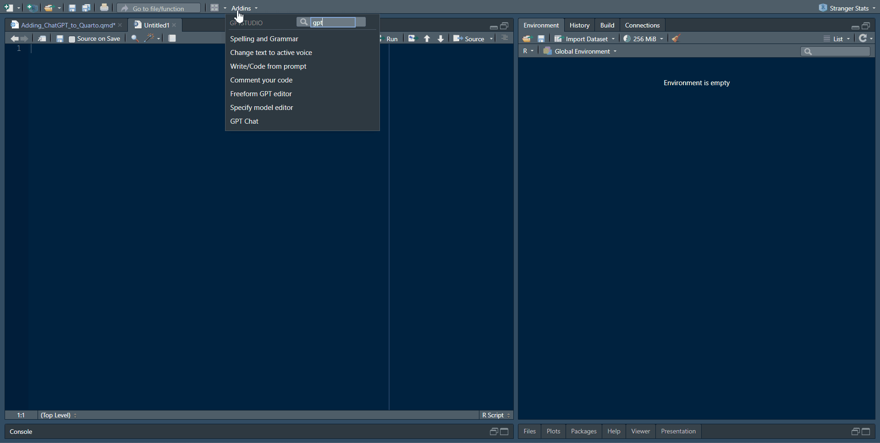880x443 pixels.
Task: Expand Source button options arrow
Action: click(491, 39)
